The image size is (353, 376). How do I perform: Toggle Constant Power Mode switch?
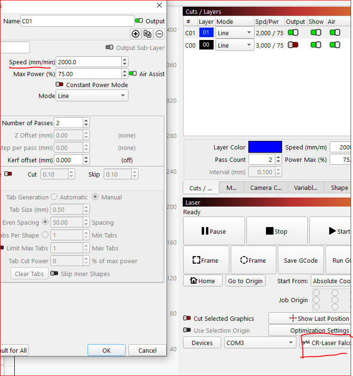59,85
